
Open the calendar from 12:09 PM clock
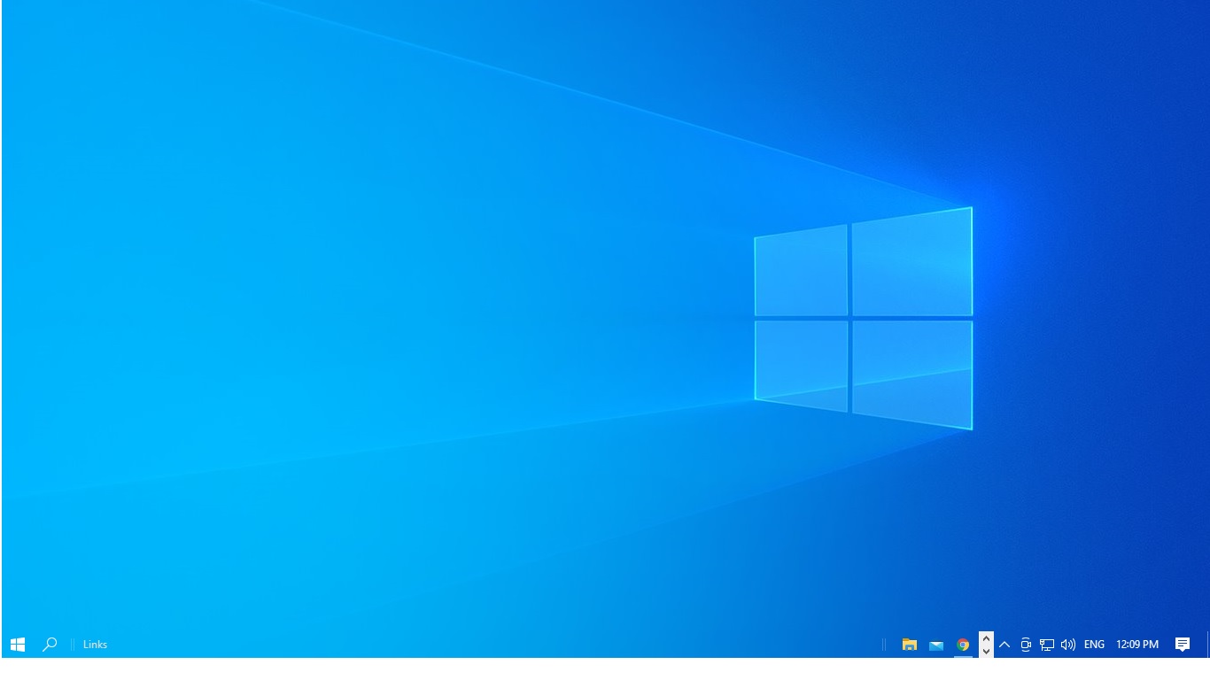(x=1137, y=645)
